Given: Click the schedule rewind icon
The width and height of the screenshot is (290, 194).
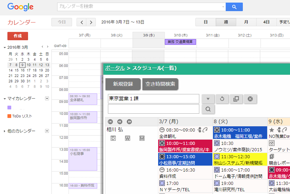Looking at the screenshot, I should (x=120, y=122).
